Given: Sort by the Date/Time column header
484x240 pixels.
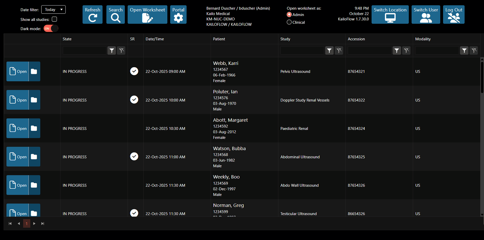Looking at the screenshot, I should pos(155,39).
